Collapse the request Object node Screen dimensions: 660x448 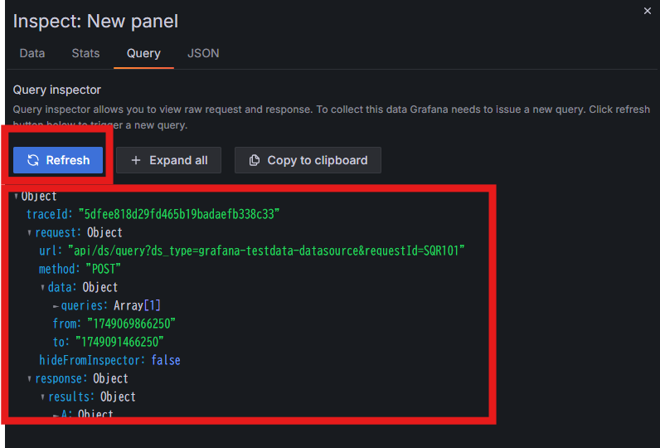coord(29,233)
